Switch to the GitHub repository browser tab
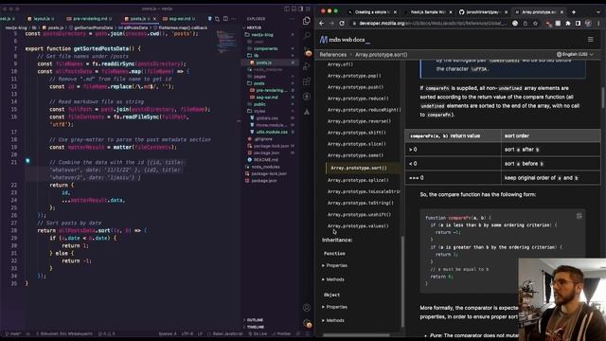This screenshot has height=341, width=606. point(483,12)
